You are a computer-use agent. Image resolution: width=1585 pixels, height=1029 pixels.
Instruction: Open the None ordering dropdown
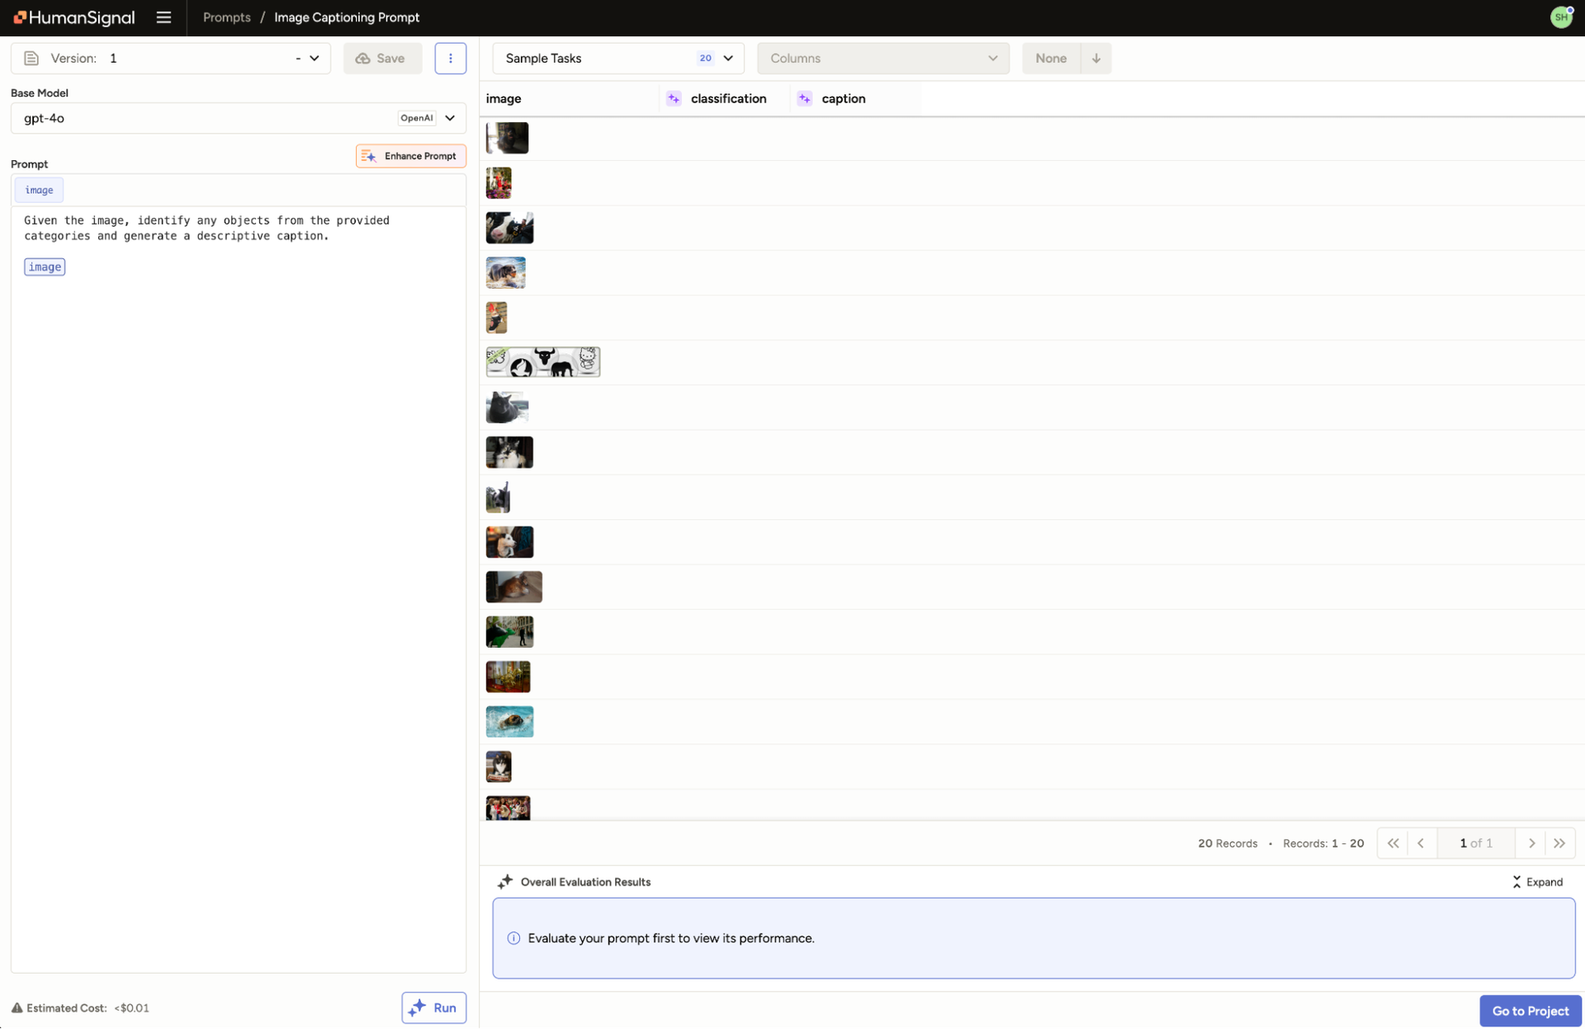point(1051,59)
